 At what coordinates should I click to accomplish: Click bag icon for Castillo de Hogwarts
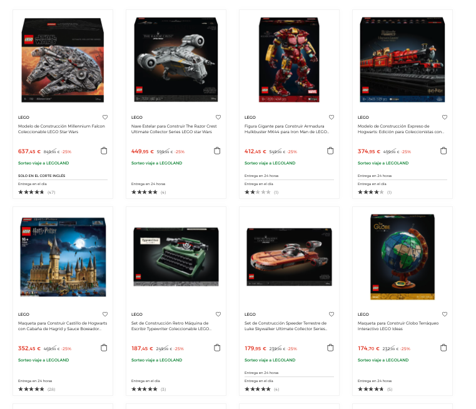pos(104,348)
